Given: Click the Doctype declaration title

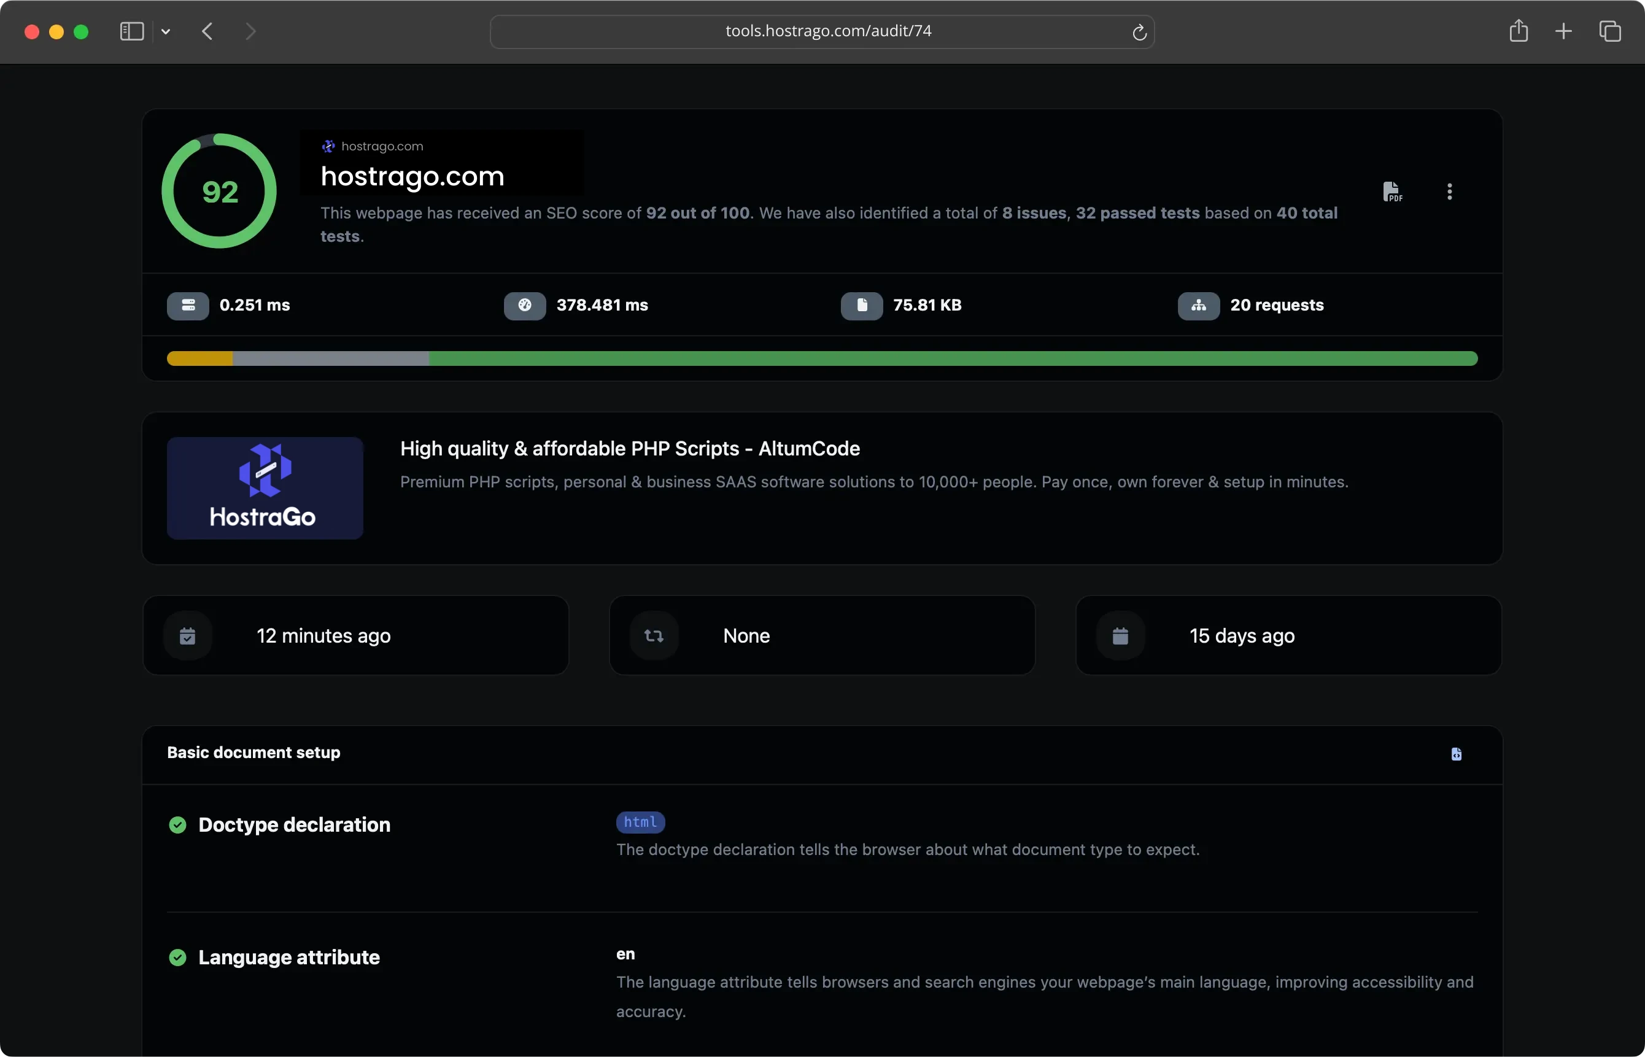Looking at the screenshot, I should (295, 825).
